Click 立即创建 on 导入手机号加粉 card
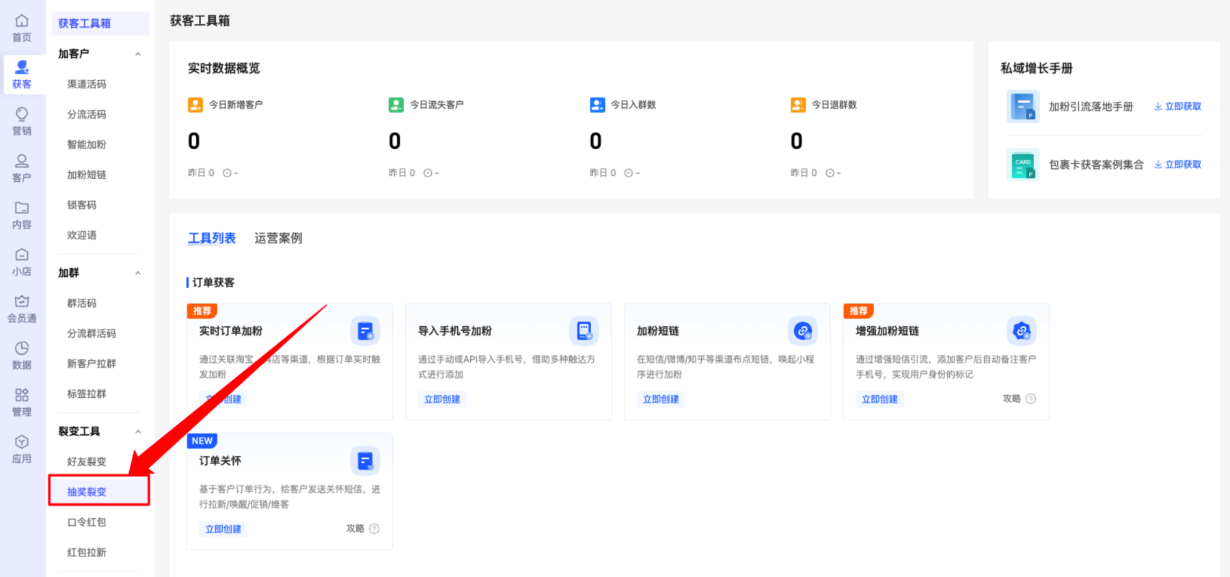This screenshot has height=577, width=1230. pyautogui.click(x=442, y=399)
